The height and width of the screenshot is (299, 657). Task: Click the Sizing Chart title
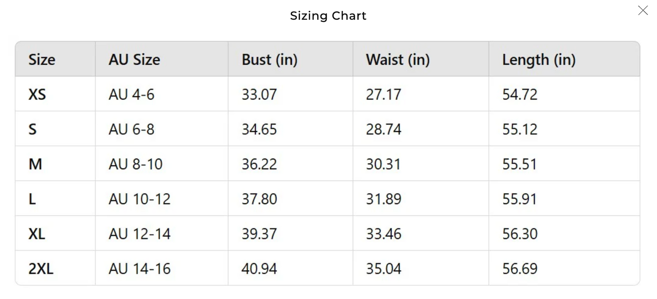[328, 16]
